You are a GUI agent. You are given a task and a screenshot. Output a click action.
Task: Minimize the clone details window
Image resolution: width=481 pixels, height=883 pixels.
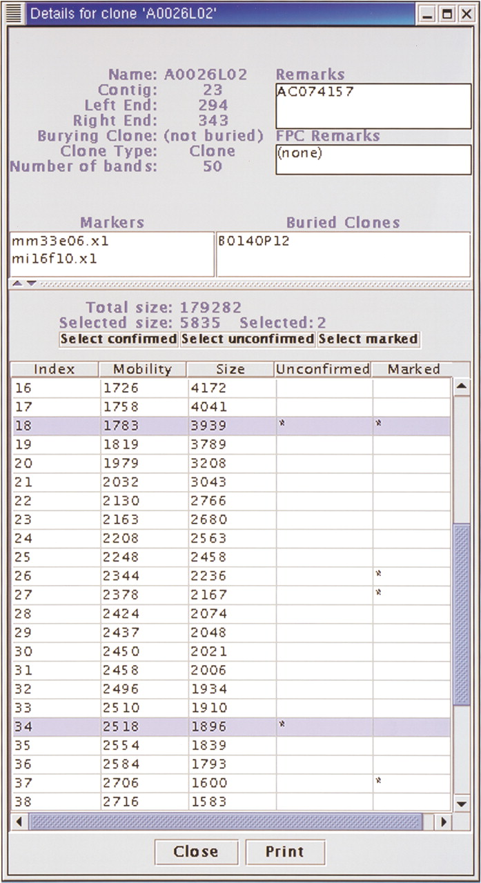tap(428, 13)
